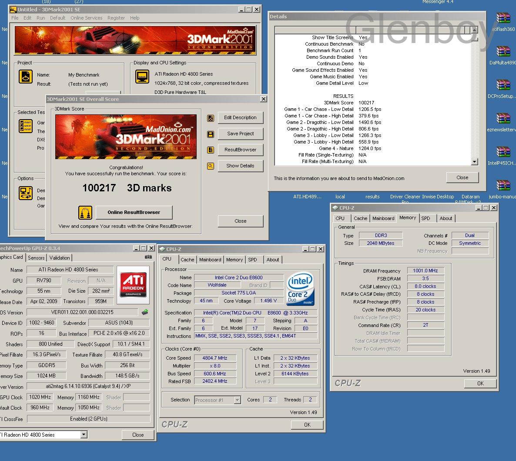Switch to the SPD tab in CPU-Z memory window

[x=426, y=218]
